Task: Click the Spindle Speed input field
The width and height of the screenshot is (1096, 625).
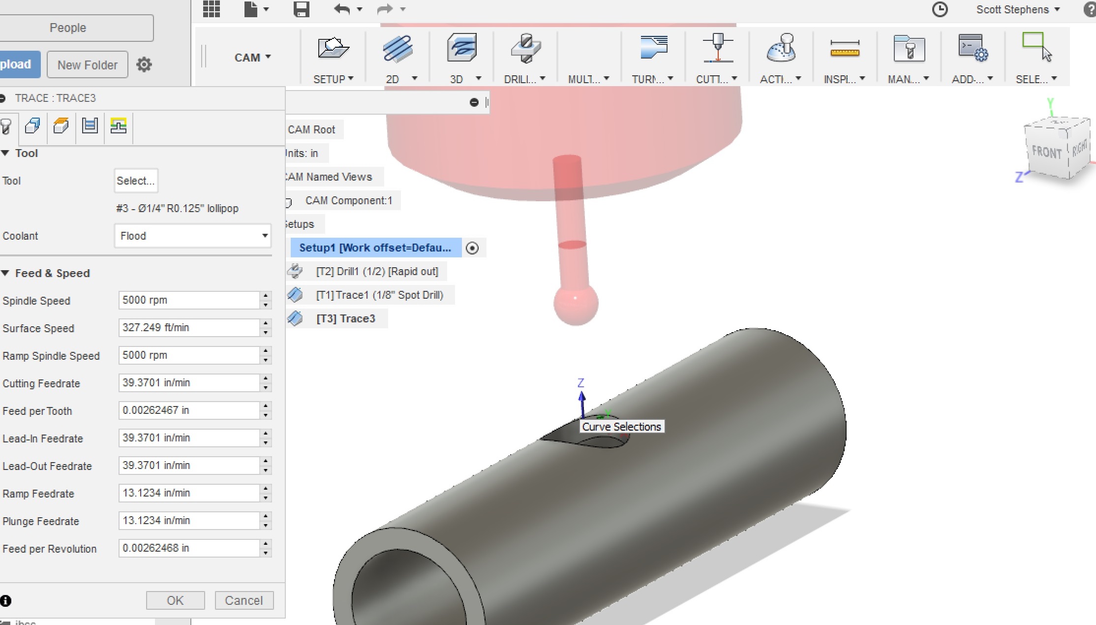Action: click(x=188, y=300)
